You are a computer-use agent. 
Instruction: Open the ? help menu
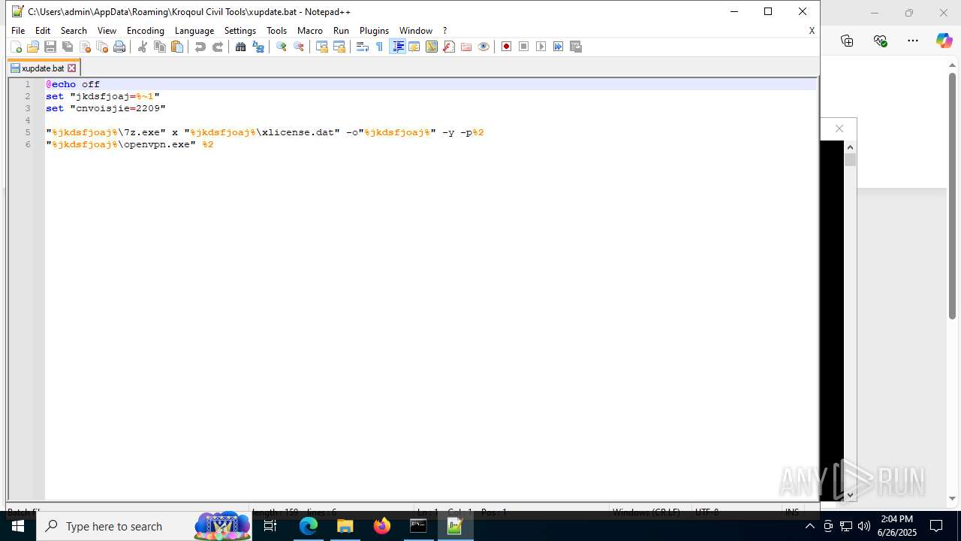[444, 31]
